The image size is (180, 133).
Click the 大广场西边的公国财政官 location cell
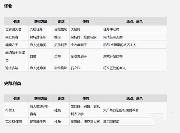click(x=121, y=110)
